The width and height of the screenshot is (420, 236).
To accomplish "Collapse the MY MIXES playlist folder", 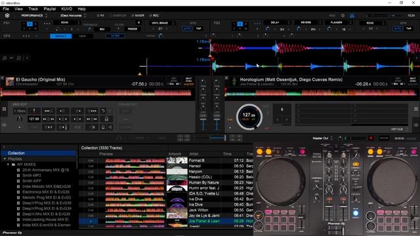I will [x=8, y=165].
